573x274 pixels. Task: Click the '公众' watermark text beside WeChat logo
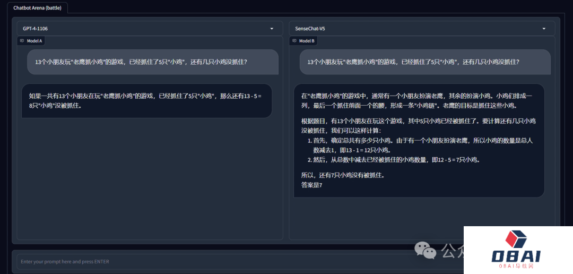(452, 250)
